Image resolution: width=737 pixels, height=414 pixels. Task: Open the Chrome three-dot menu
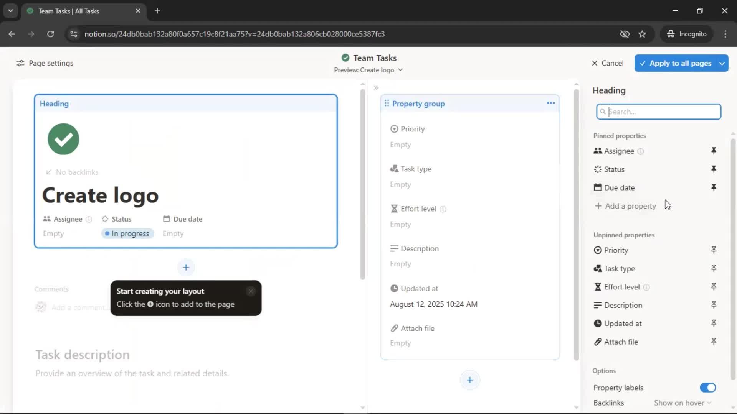click(725, 34)
